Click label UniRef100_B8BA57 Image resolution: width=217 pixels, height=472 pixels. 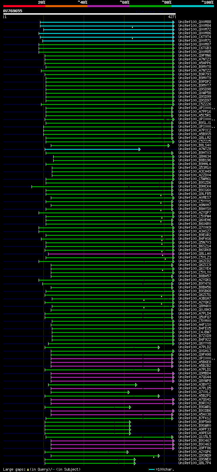click(x=195, y=276)
